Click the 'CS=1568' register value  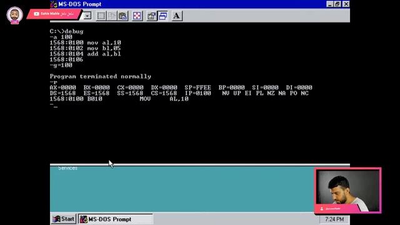[164, 93]
